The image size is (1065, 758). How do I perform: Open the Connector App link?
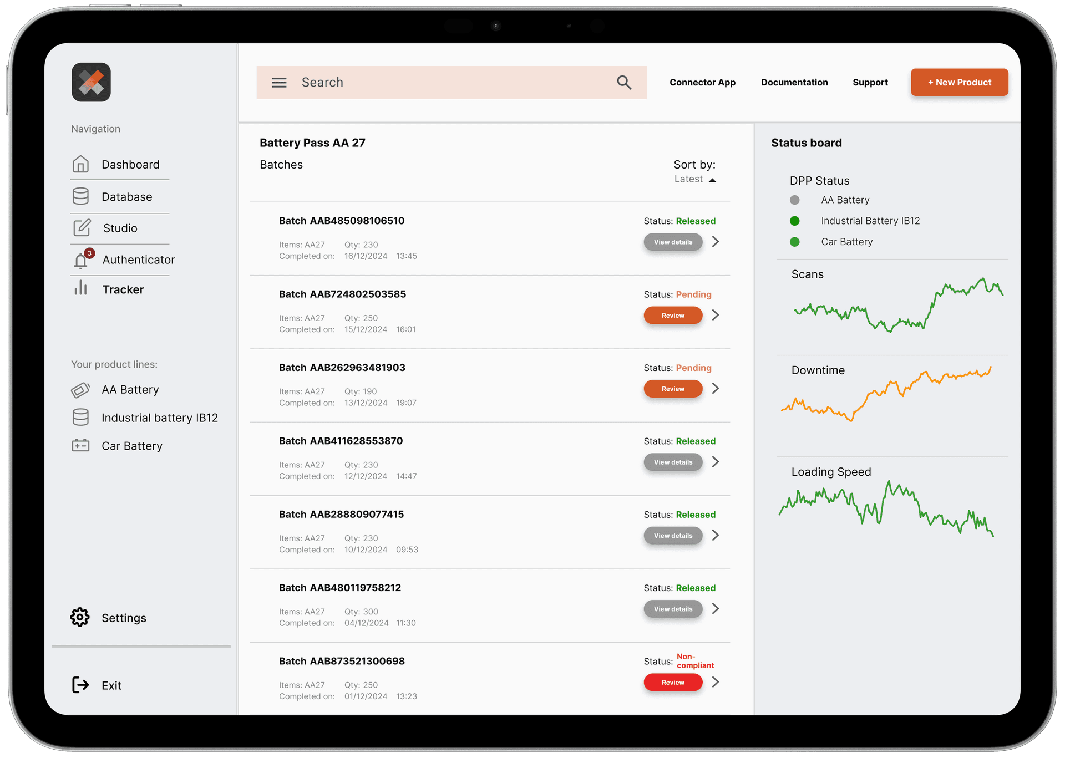tap(702, 83)
